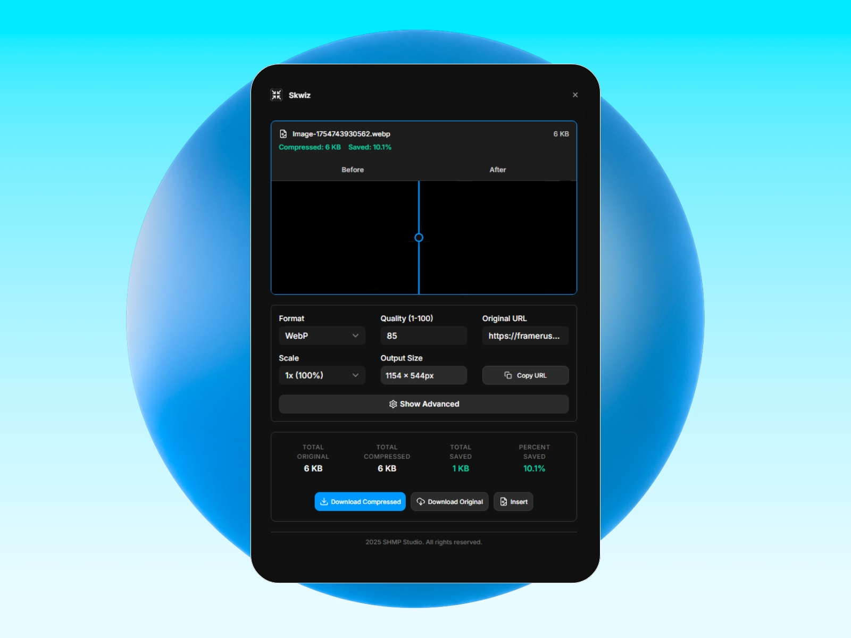This screenshot has height=638, width=851.
Task: Click the Quality input showing 85
Action: point(423,335)
